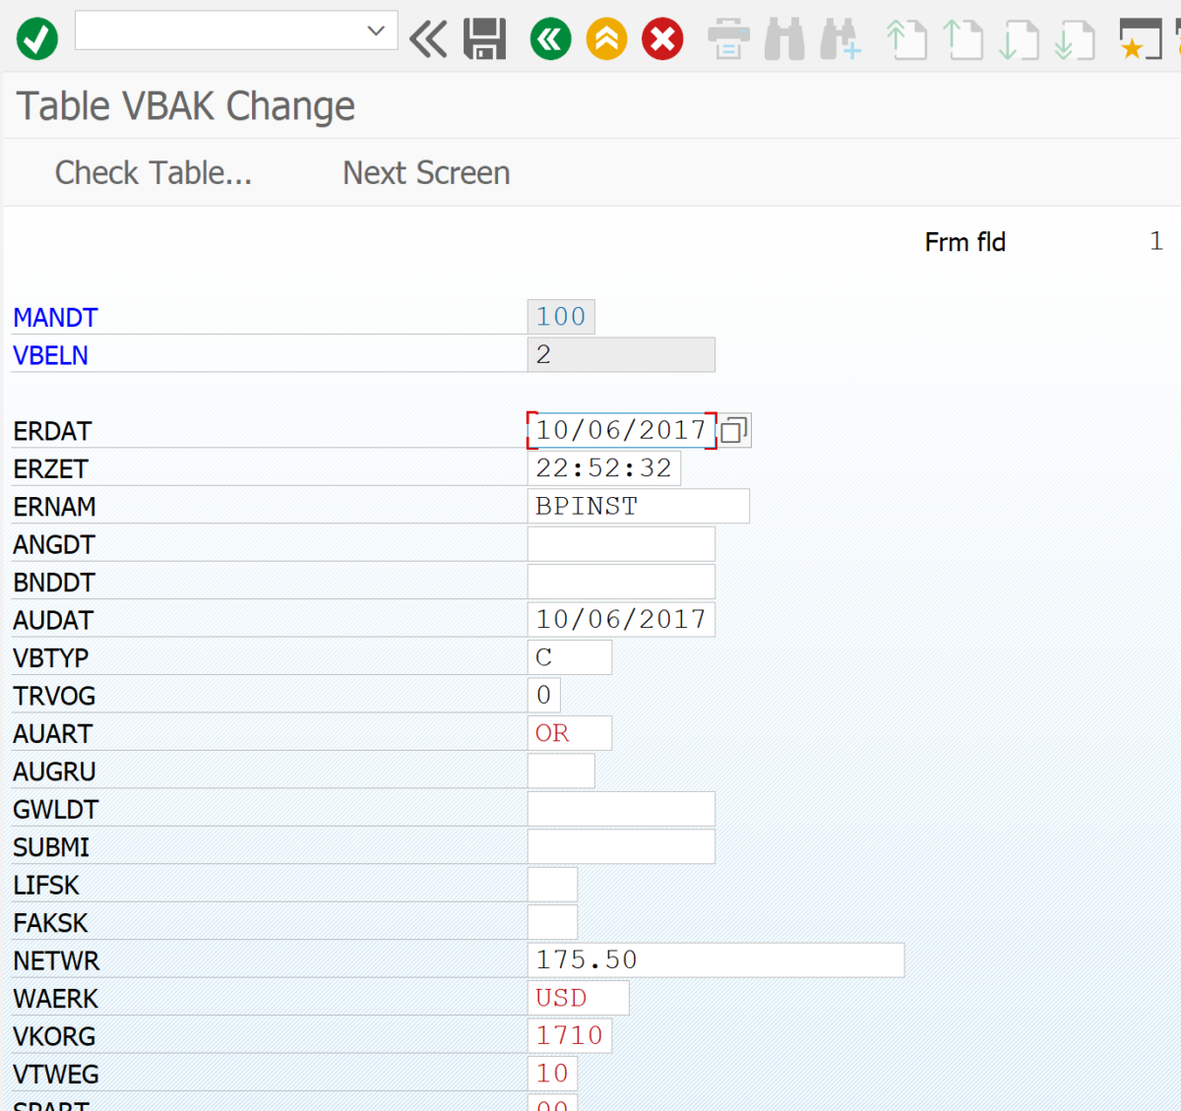Click the green Back icon
This screenshot has width=1181, height=1111.
(550, 40)
